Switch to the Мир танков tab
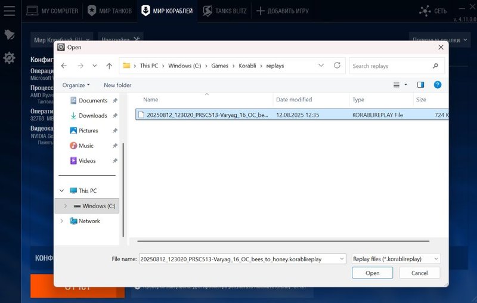 tap(109, 11)
